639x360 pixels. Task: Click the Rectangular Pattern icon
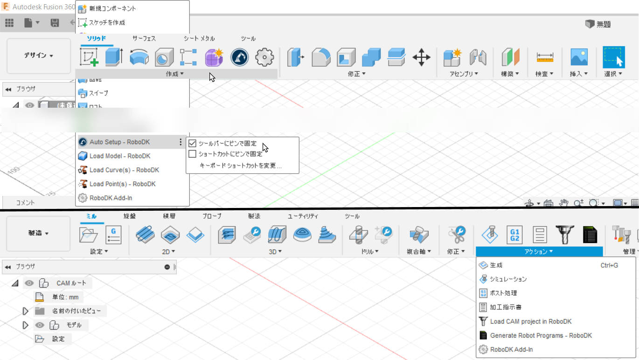[x=189, y=57]
